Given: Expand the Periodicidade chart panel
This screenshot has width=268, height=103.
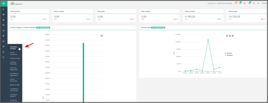Looking at the screenshot, I should coord(265,28).
